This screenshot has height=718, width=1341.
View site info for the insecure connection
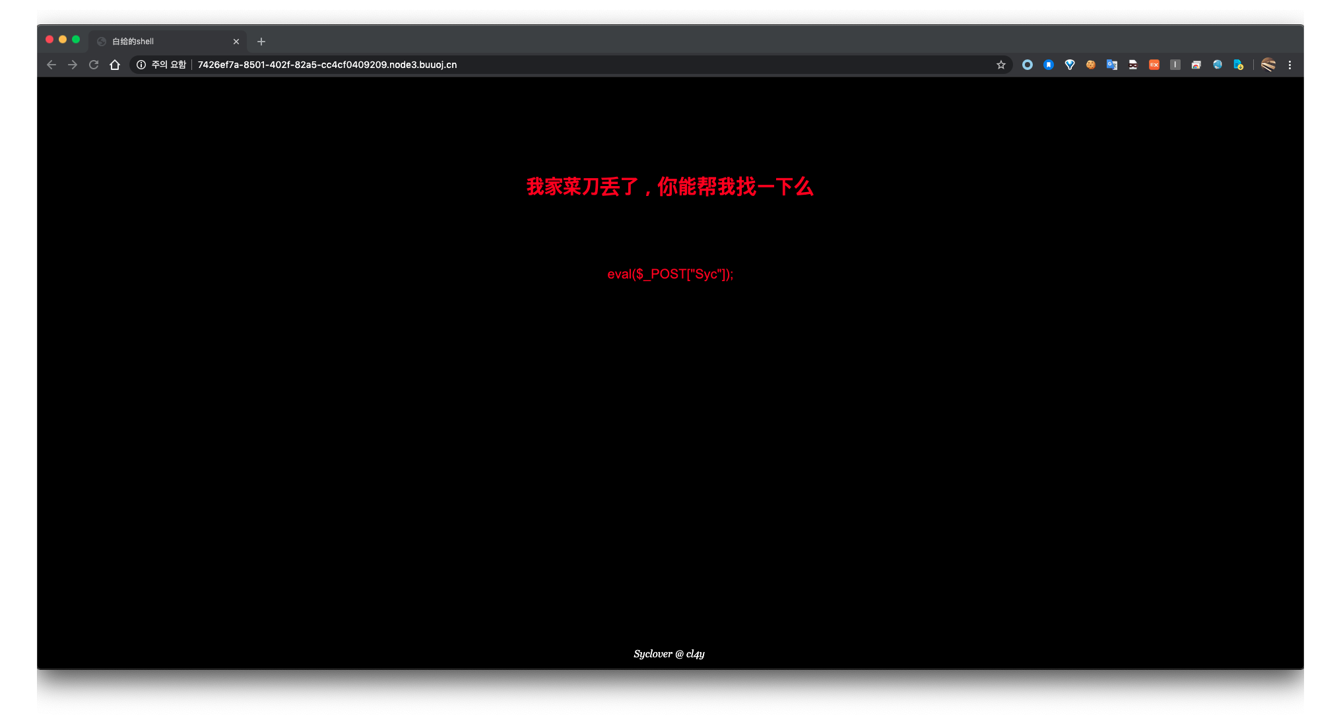[x=141, y=65]
